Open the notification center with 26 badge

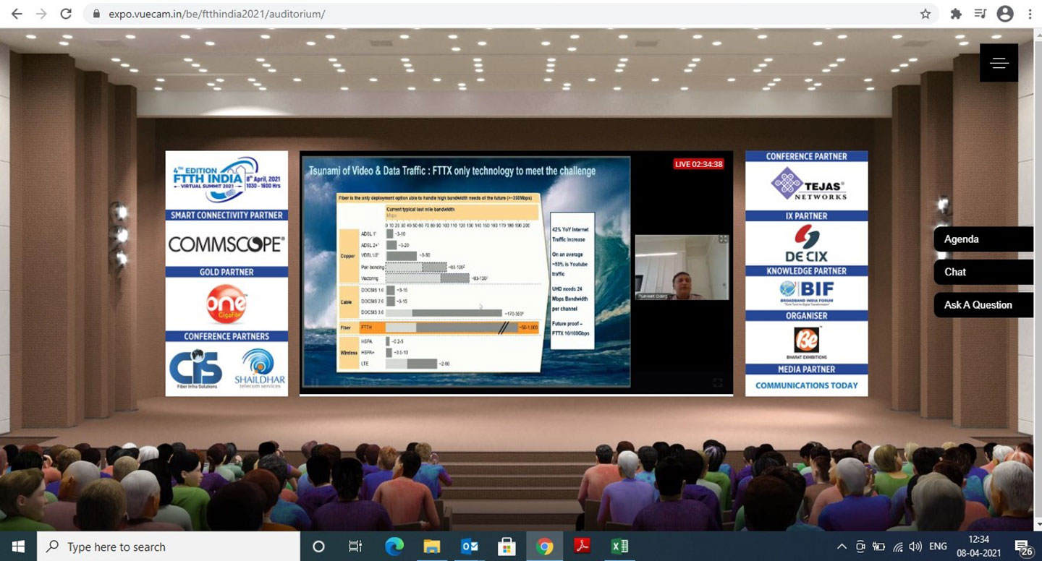pyautogui.click(x=1023, y=547)
